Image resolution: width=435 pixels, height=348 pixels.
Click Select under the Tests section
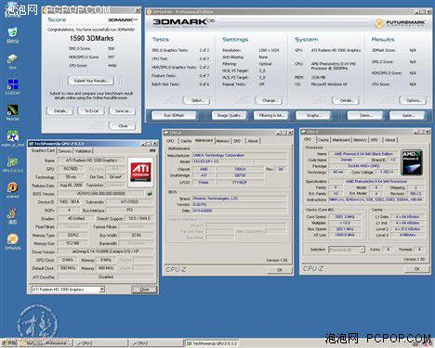pyautogui.click(x=196, y=100)
